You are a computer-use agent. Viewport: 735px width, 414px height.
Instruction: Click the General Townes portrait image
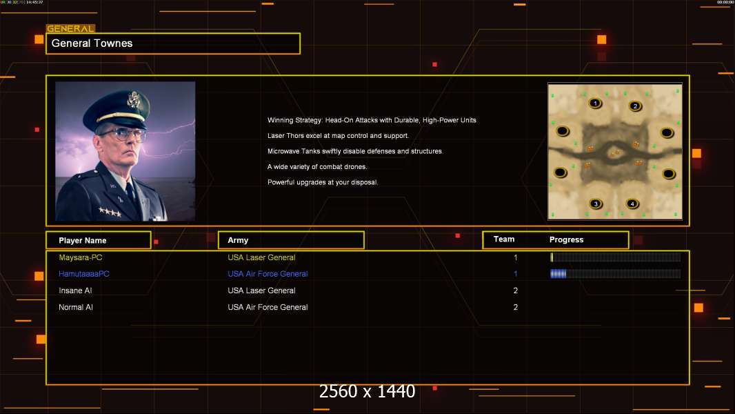pyautogui.click(x=125, y=151)
